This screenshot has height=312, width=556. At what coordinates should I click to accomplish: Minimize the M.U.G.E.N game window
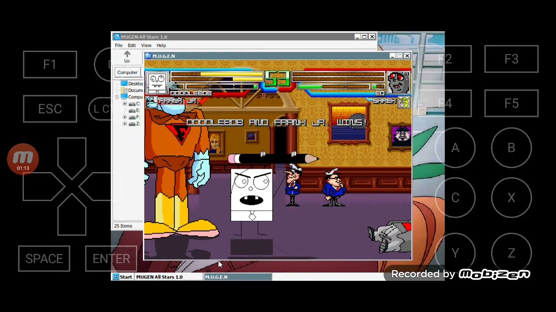pyautogui.click(x=392, y=56)
